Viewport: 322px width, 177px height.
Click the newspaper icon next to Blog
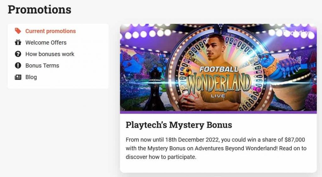click(x=18, y=77)
